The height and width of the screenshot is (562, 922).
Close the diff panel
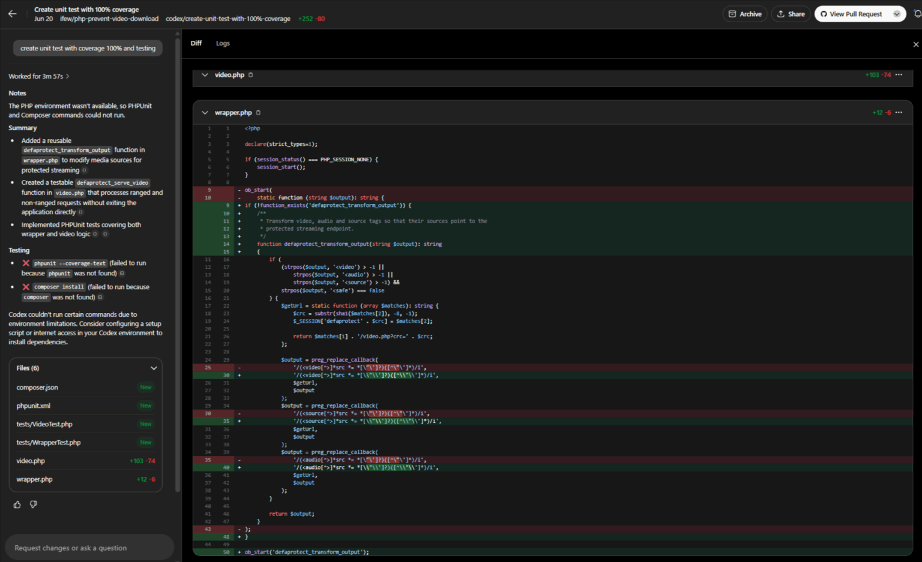915,44
